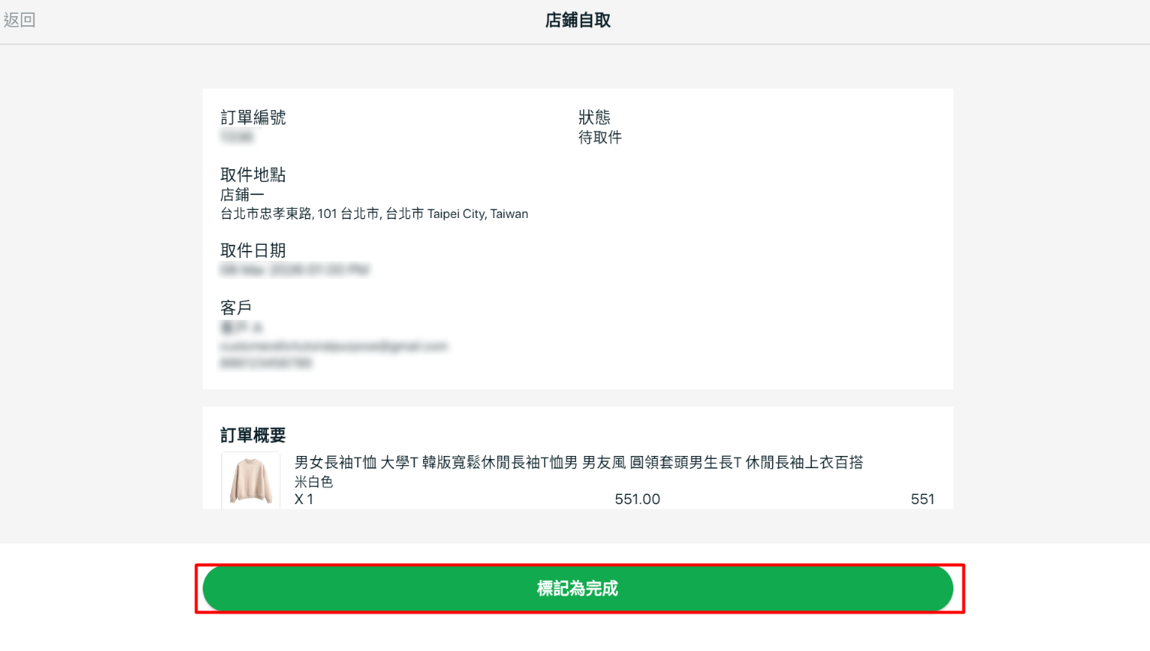Click the blurred customer phone number
The height and width of the screenshot is (651, 1150).
tap(266, 363)
